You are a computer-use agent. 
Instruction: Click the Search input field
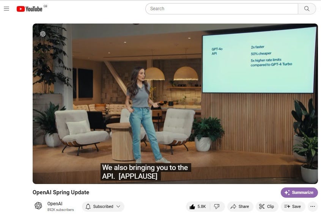[x=222, y=9]
